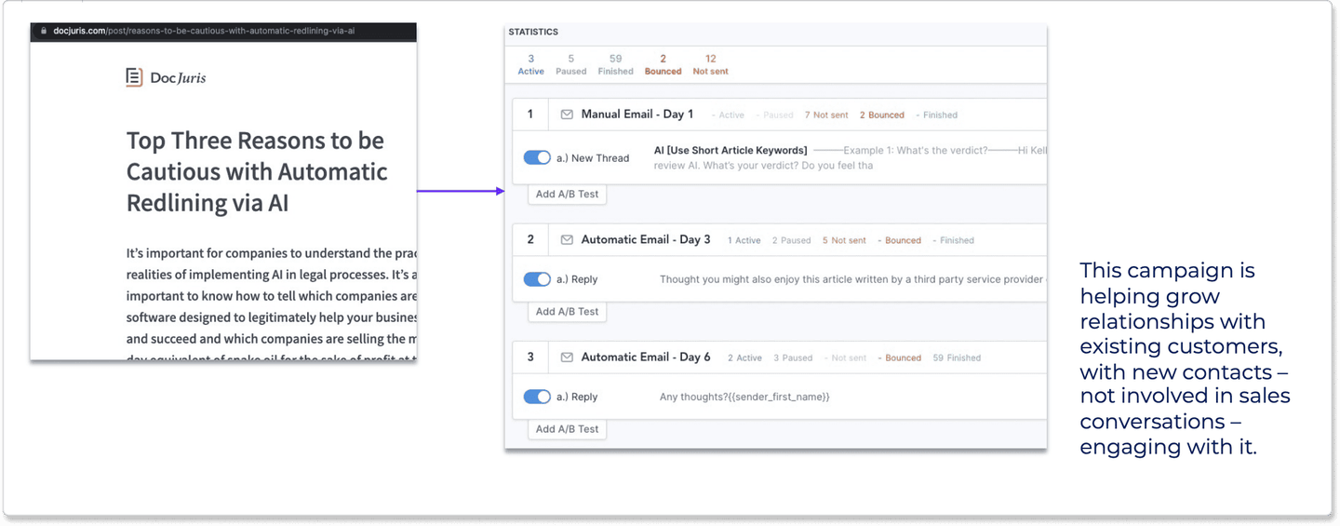Switch to the Bounced statistics tab
This screenshot has height=526, width=1340.
coord(663,65)
